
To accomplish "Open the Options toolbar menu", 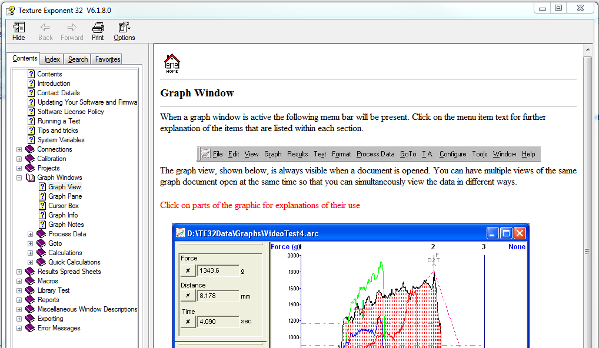I will click(x=124, y=28).
